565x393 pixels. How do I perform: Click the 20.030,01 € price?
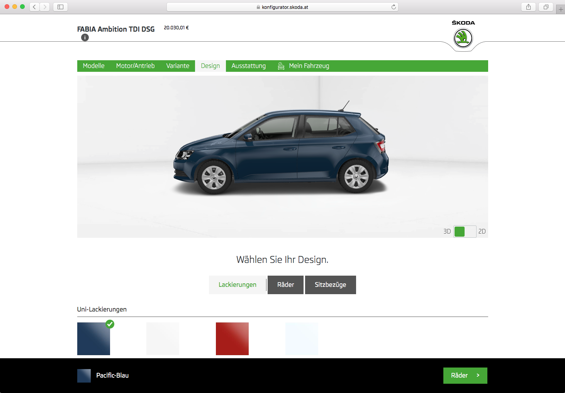pos(176,28)
